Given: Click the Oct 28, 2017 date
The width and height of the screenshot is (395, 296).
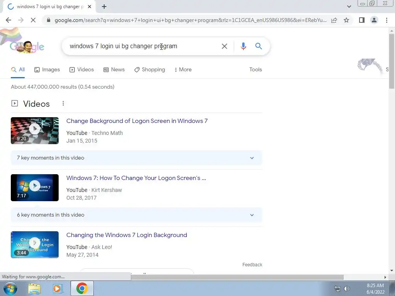Looking at the screenshot, I should click(x=81, y=198).
